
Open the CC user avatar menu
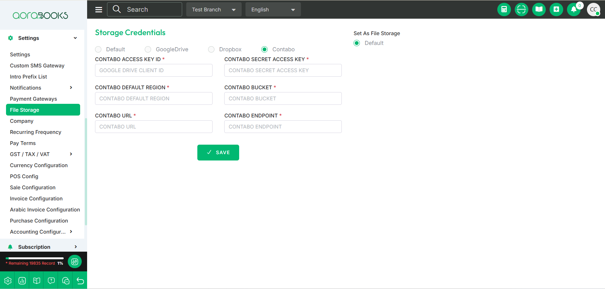(594, 9)
